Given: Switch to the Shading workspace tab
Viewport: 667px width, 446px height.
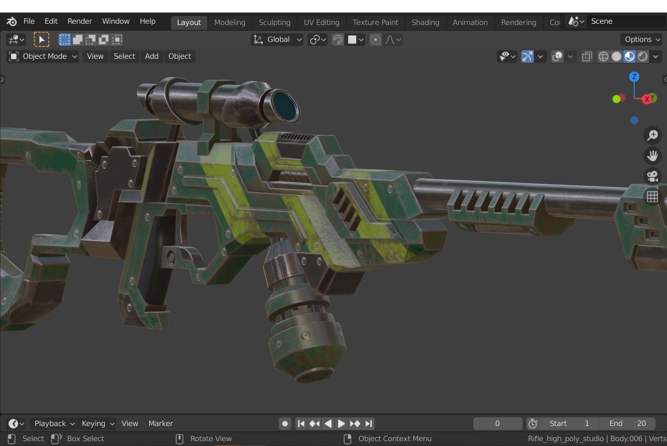Looking at the screenshot, I should (x=425, y=22).
